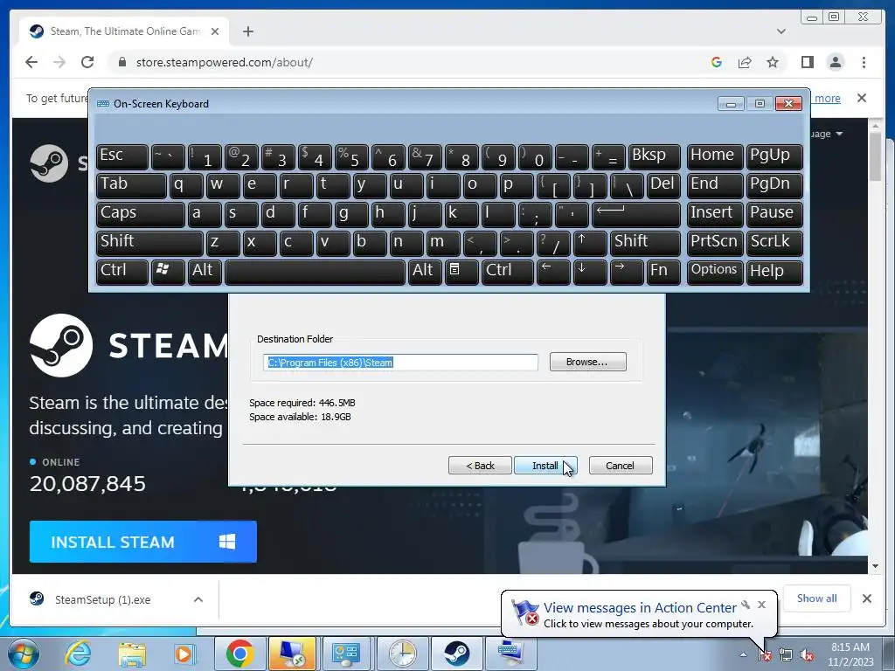Screen dimensions: 895x671
Task: Tap the down arrow key on keyboard
Action: [590, 272]
